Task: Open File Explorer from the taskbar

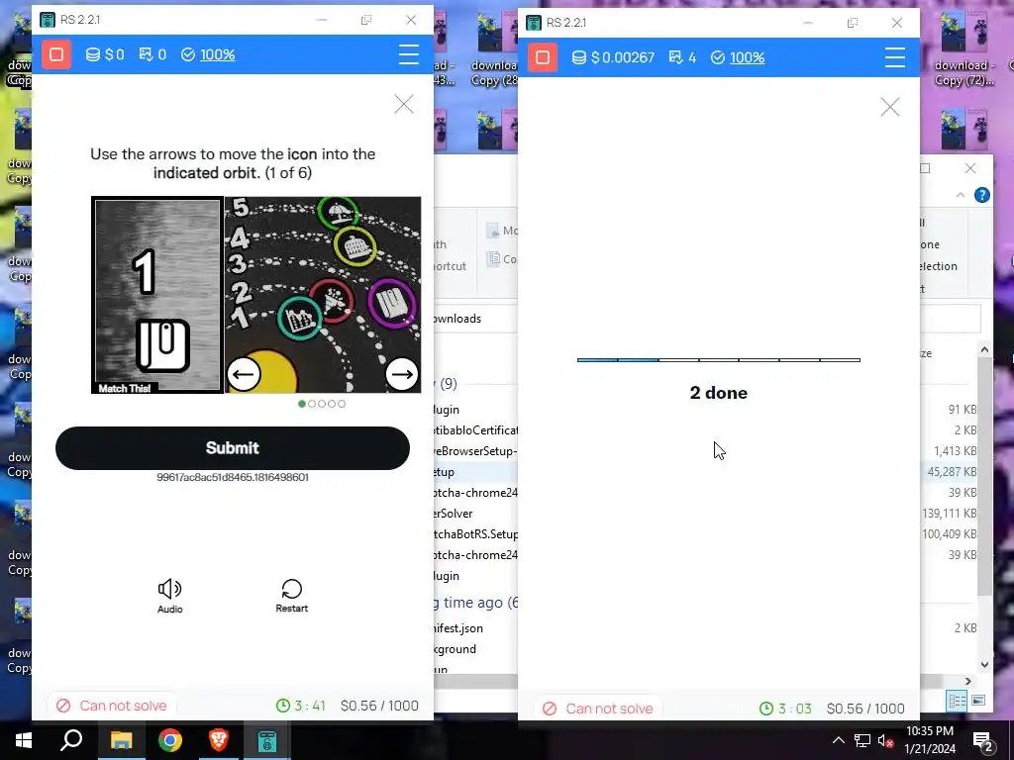Action: click(121, 740)
